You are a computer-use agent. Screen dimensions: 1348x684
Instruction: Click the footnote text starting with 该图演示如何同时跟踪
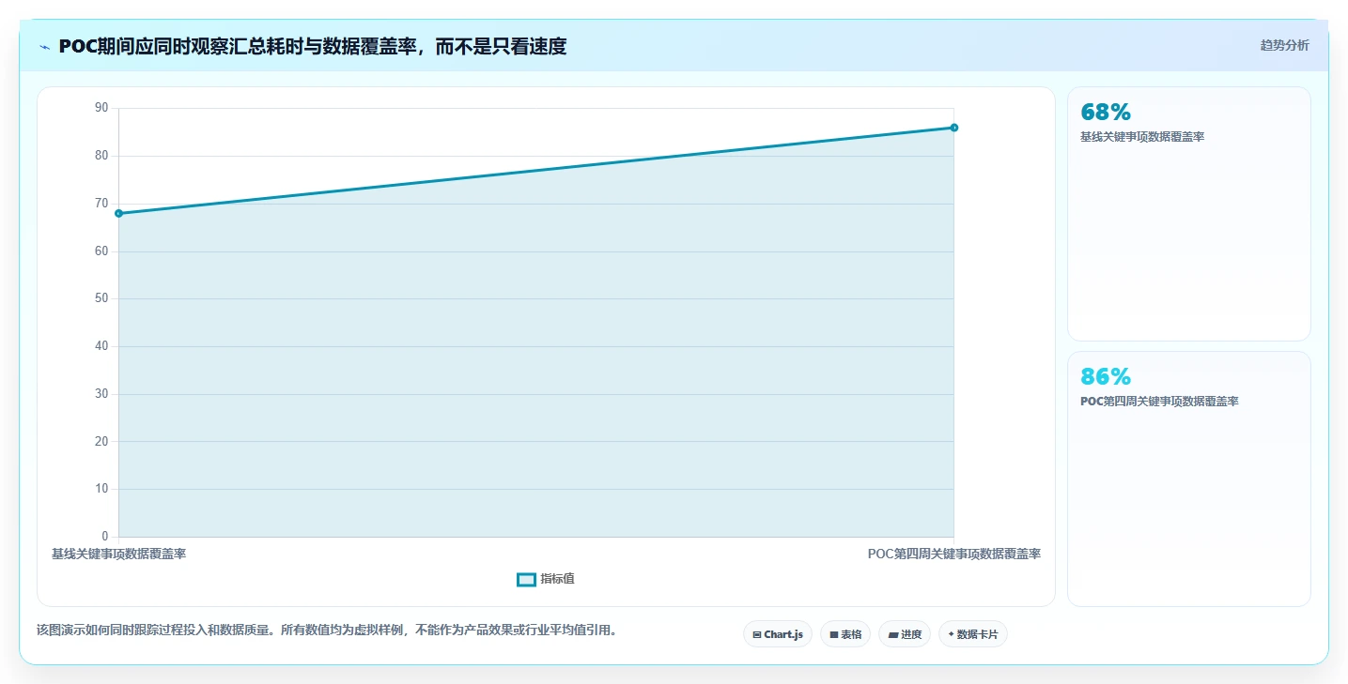coord(329,631)
